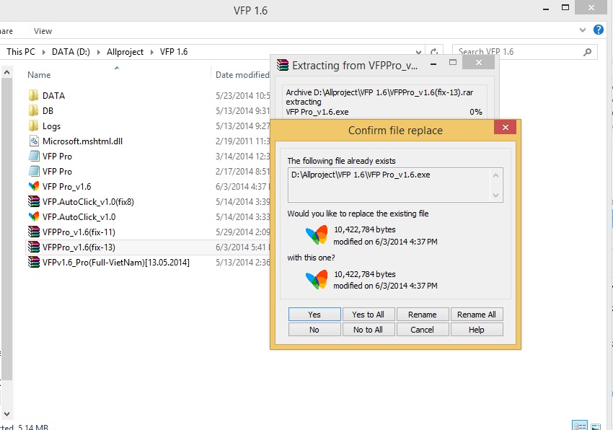Click the Explorer pane scroll up arrow

pos(6,72)
